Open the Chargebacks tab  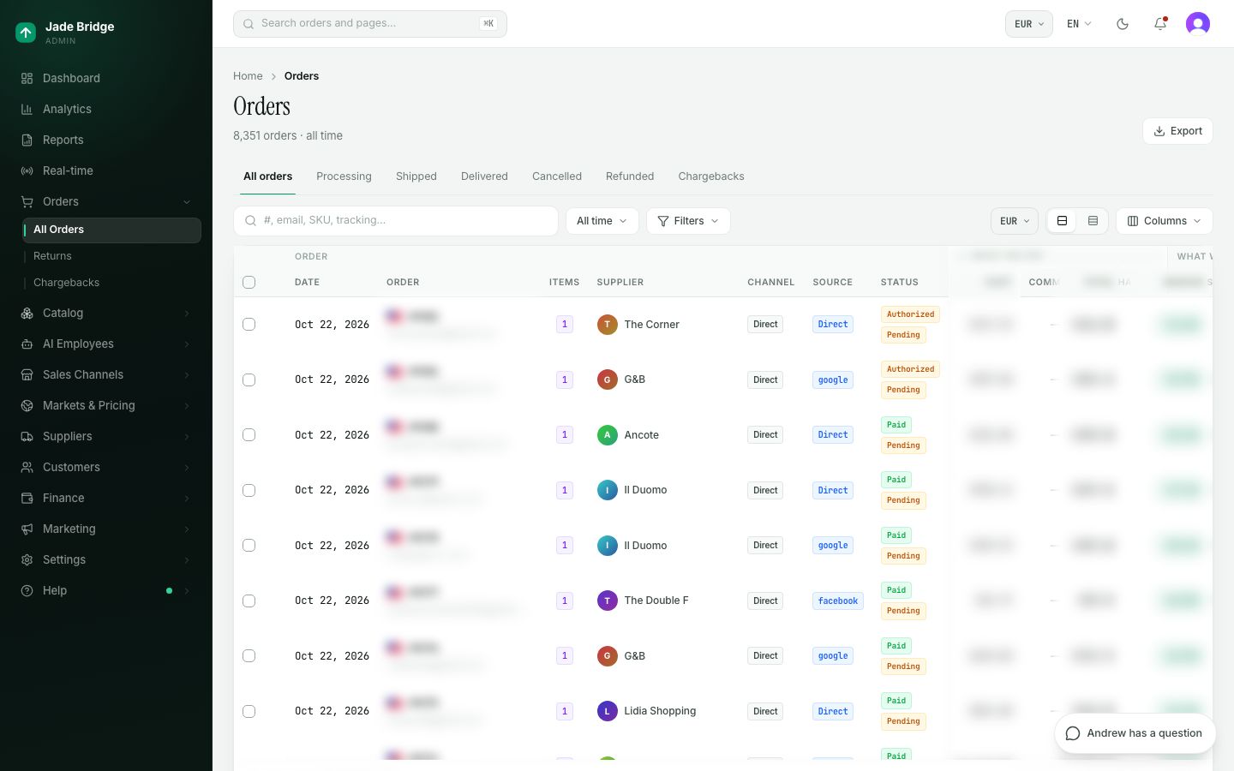coord(711,176)
